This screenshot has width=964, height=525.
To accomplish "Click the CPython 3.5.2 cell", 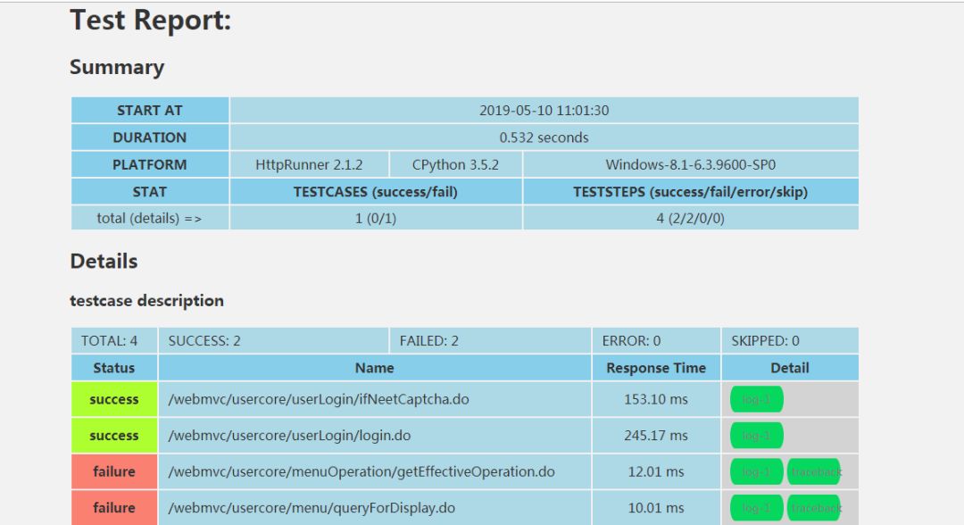I will tap(455, 165).
